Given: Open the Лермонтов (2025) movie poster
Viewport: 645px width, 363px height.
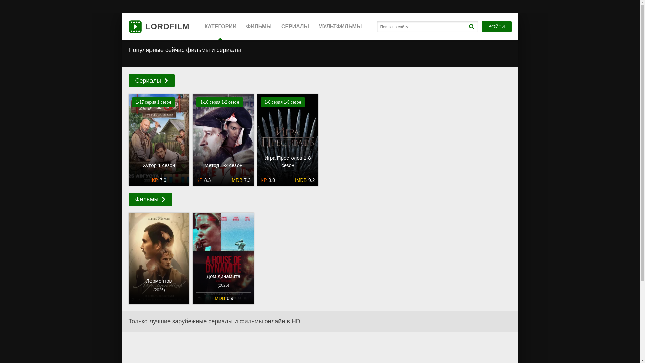Looking at the screenshot, I should (159, 255).
